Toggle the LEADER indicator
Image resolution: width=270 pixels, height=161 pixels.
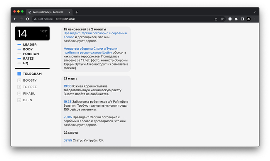click(29, 45)
